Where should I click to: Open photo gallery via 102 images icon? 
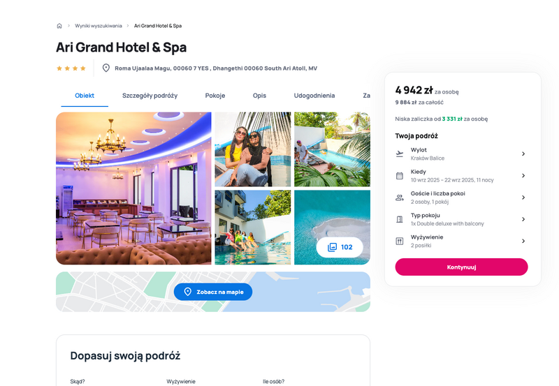click(340, 247)
